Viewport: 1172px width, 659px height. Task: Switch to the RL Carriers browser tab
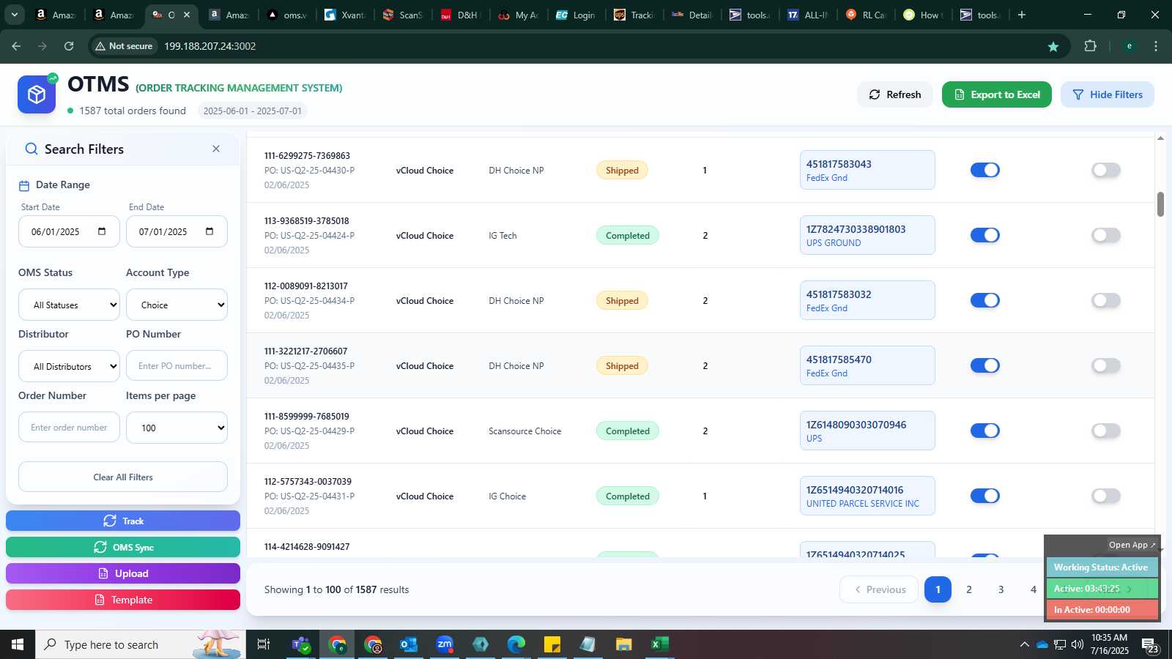[x=866, y=15]
